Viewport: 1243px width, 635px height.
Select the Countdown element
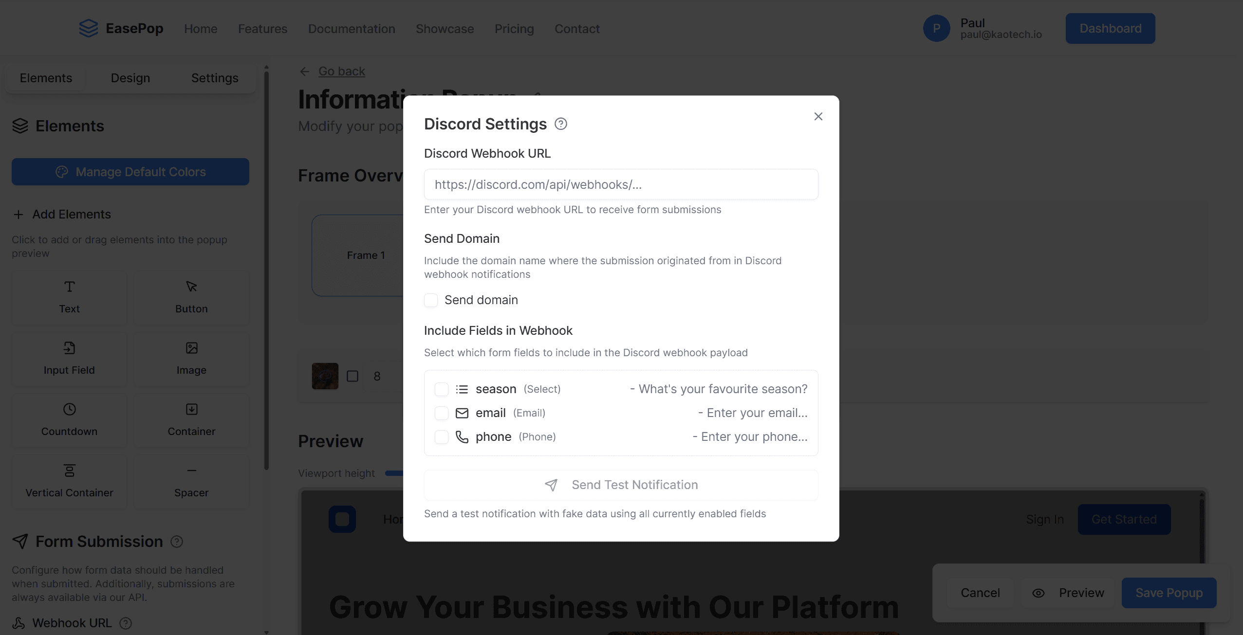coord(69,420)
